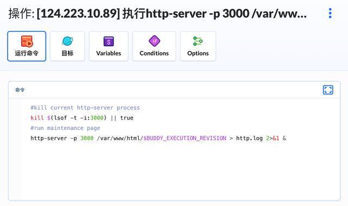
Task: Open the three-dot action menu
Action: click(x=330, y=13)
